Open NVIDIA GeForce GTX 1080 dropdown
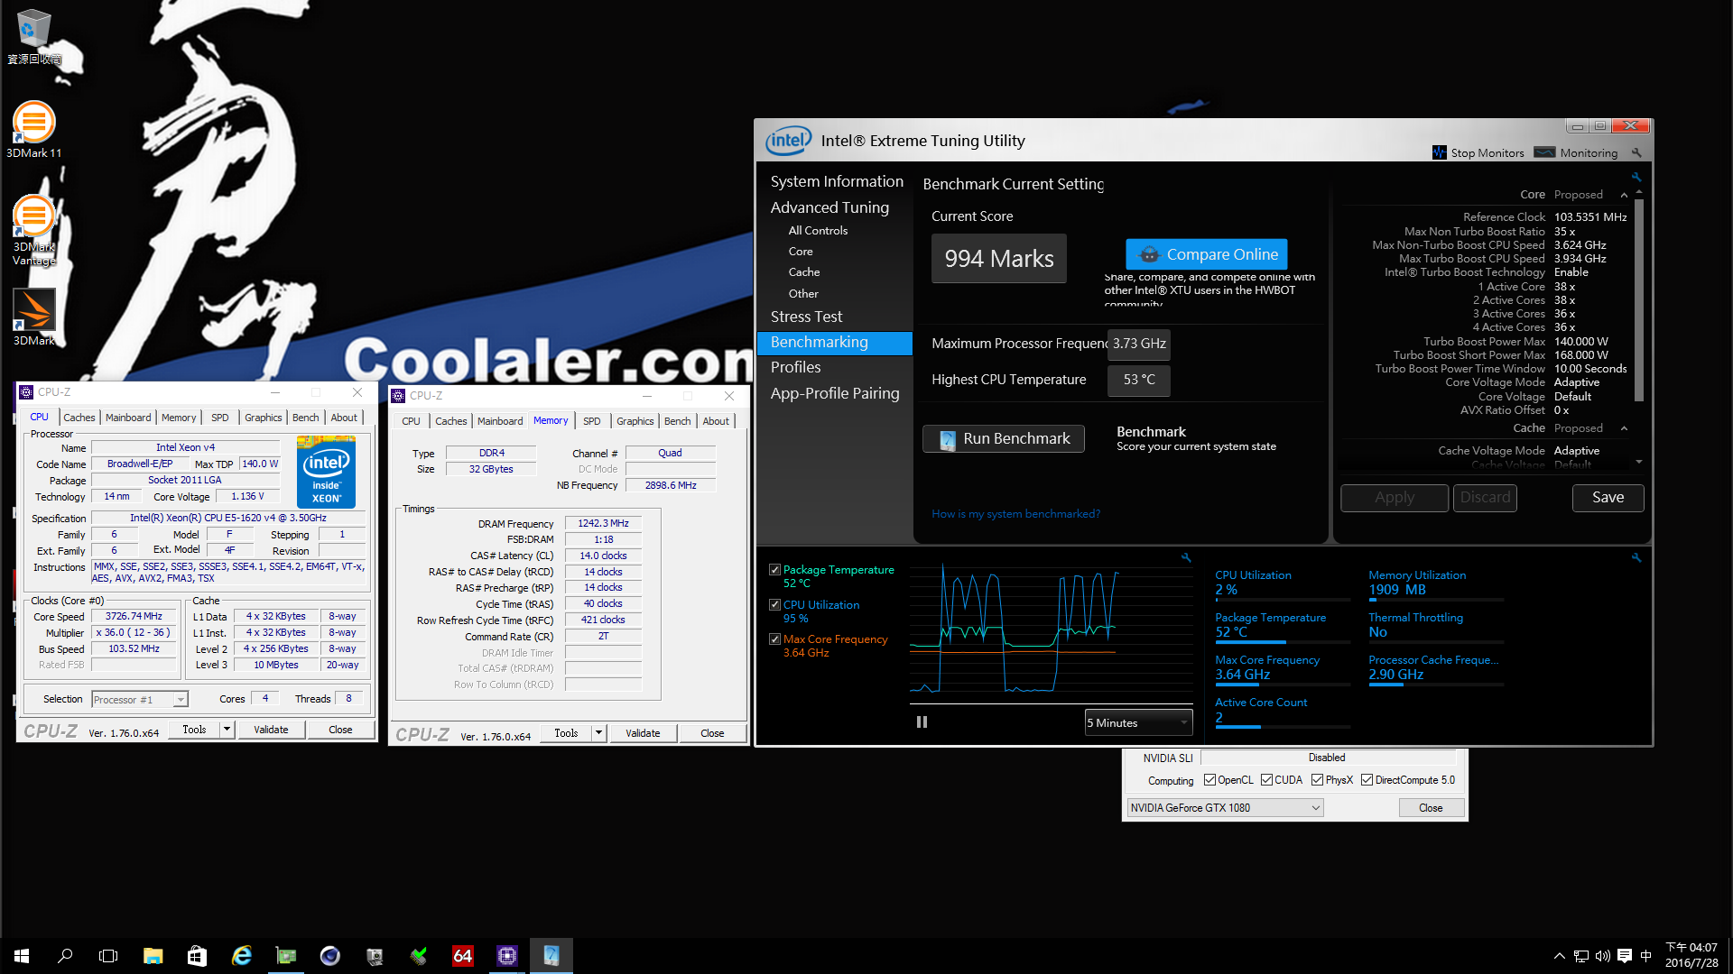Viewport: 1733px width, 974px height. 1225,808
